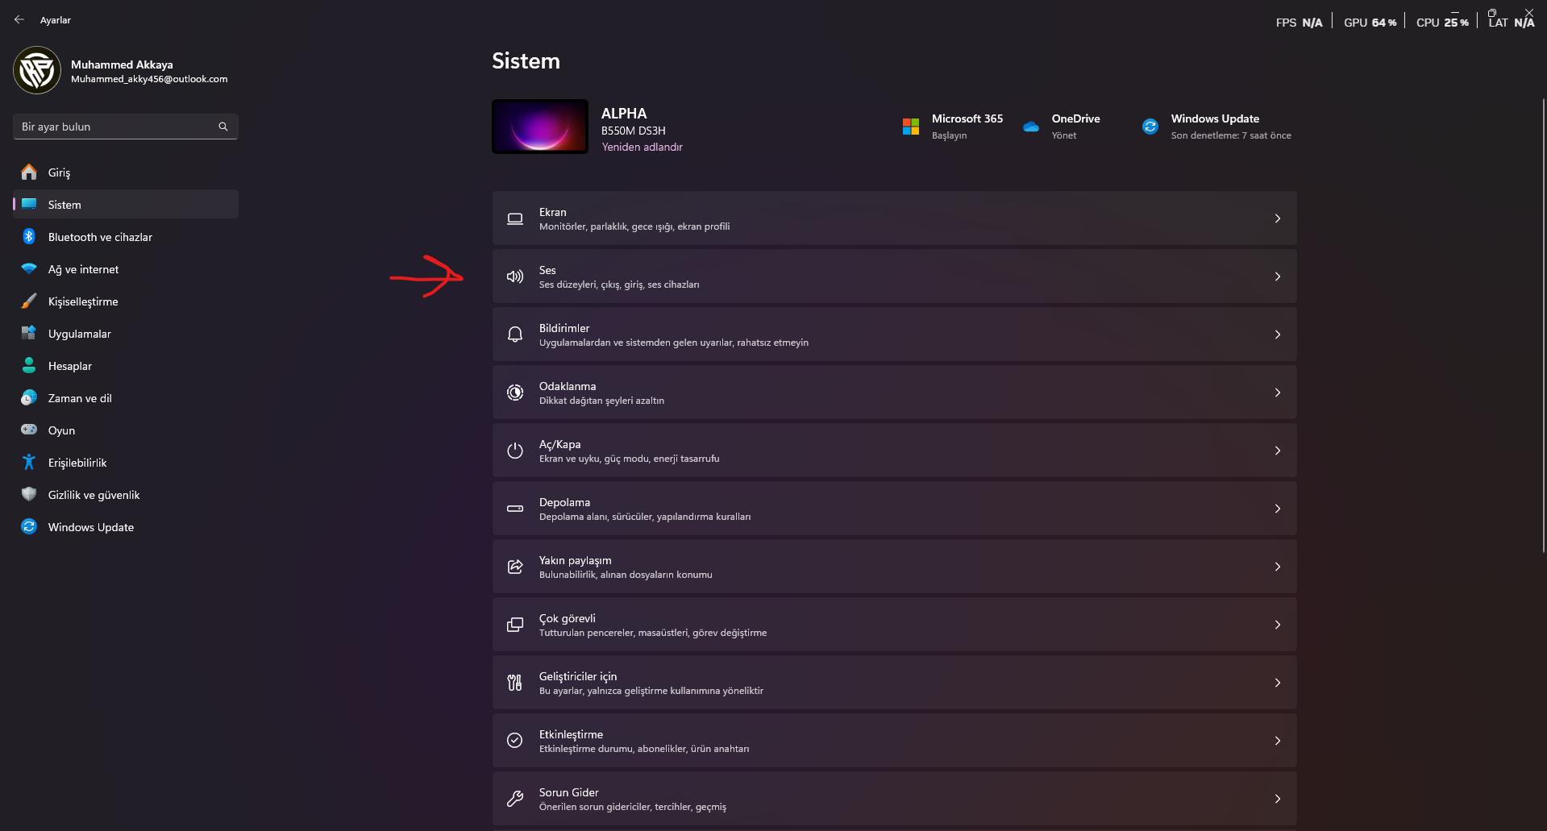
Task: Expand the Etkinleştirme row chevron
Action: click(1278, 741)
